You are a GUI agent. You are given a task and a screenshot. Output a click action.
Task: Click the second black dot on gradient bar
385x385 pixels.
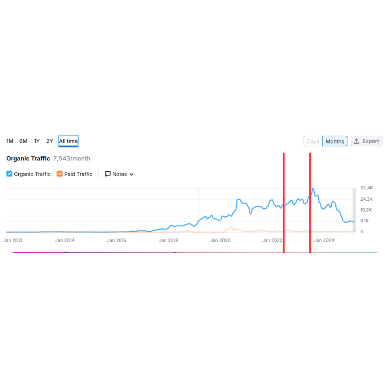[175, 253]
